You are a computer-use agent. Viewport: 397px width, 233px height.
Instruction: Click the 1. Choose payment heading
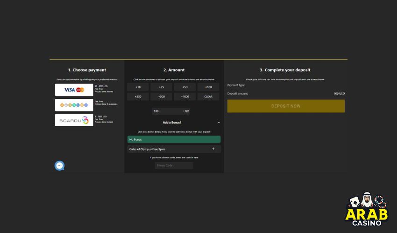(87, 70)
